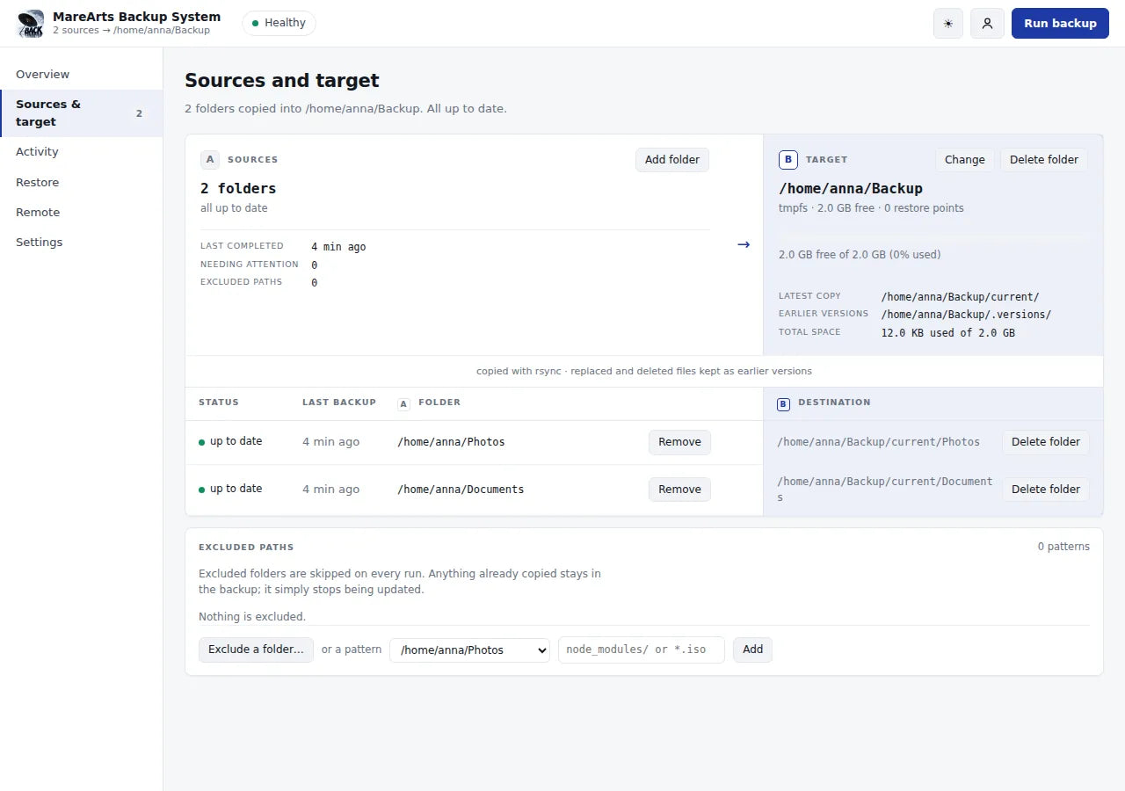Click the MareArts Backup System logo
1125x791 pixels.
(31, 24)
